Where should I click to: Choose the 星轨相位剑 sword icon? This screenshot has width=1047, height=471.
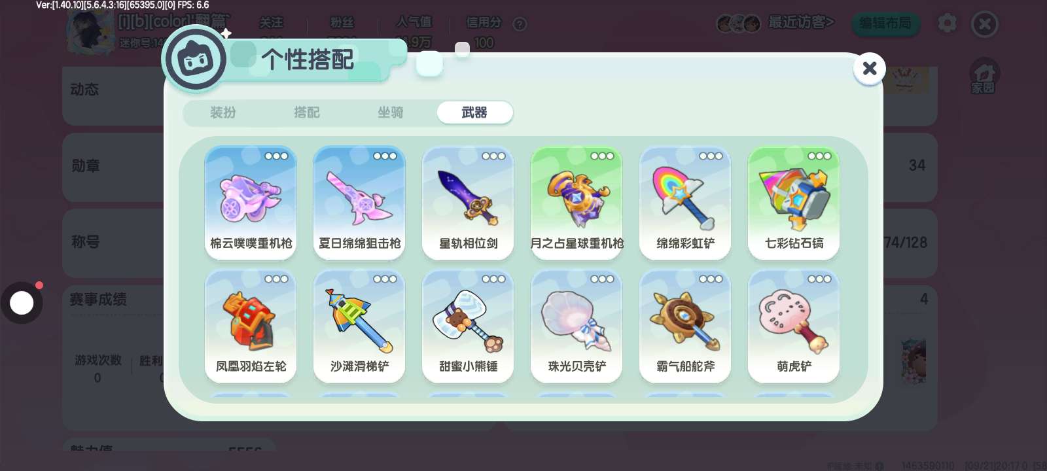468,198
